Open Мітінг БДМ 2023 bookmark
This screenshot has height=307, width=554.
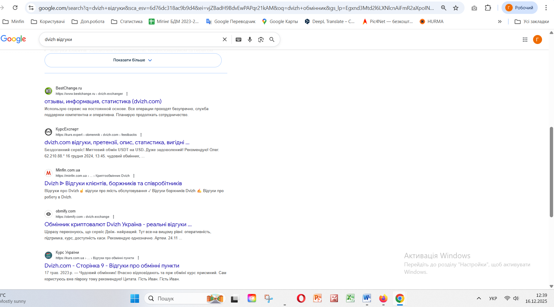click(x=174, y=22)
